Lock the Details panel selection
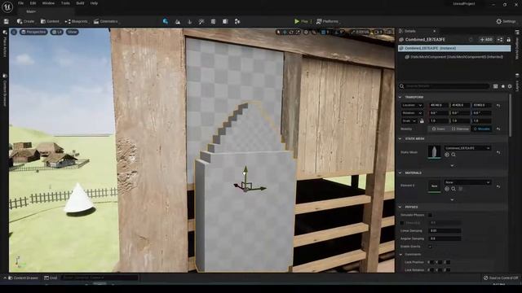 tap(508, 40)
